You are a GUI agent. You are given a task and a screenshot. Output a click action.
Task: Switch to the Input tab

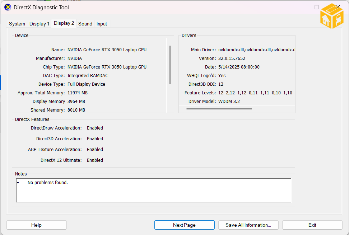[x=102, y=24]
